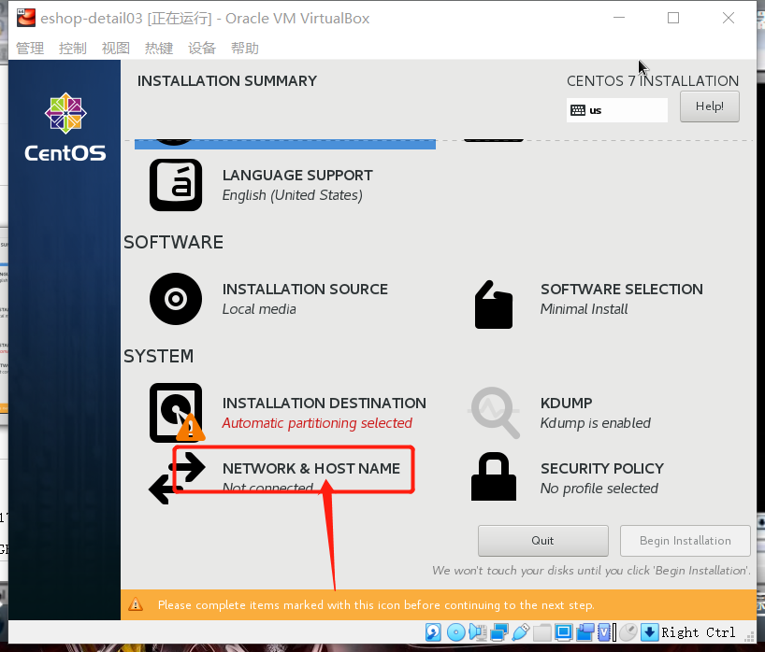765x652 pixels.
Task: Click the network adapters status icon
Action: click(499, 632)
